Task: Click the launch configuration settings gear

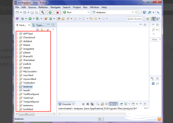Action: (x=136, y=12)
